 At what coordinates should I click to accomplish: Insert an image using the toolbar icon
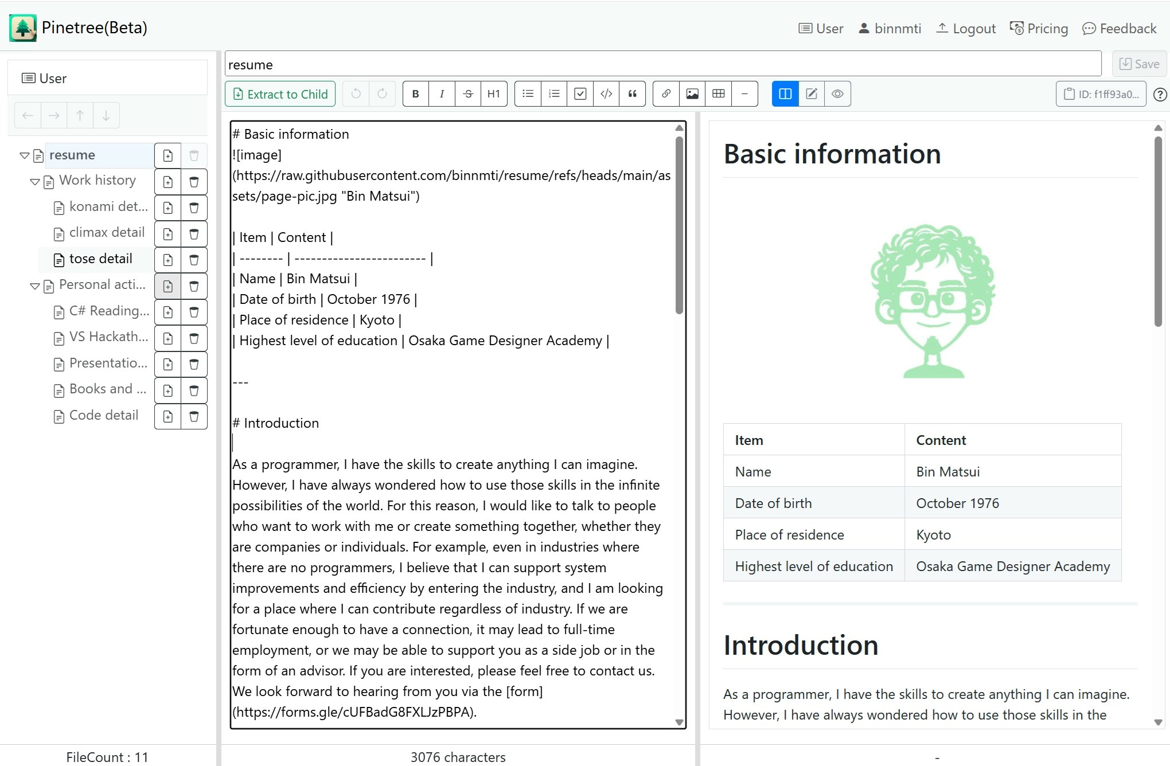tap(692, 93)
